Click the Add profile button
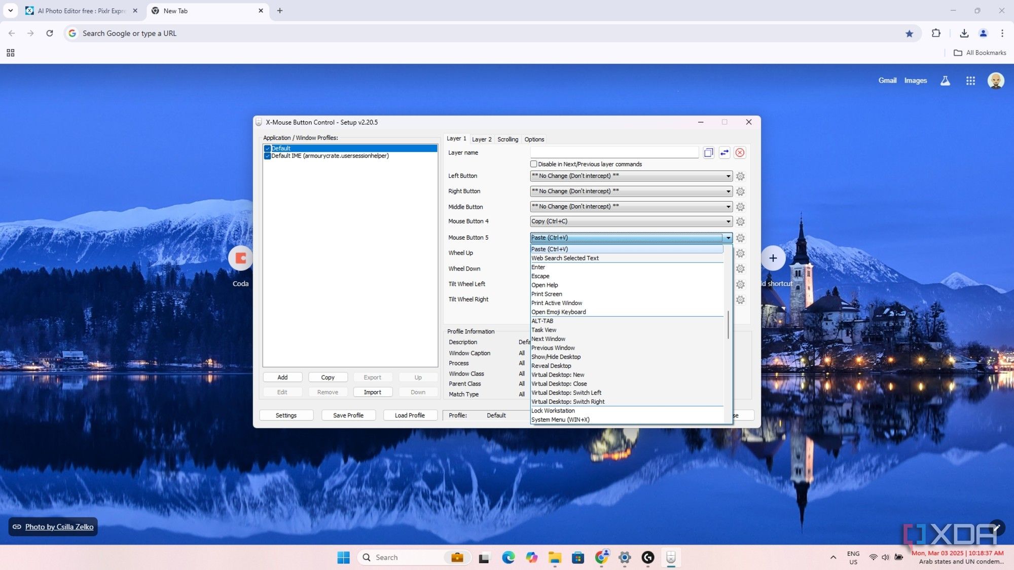 click(282, 377)
